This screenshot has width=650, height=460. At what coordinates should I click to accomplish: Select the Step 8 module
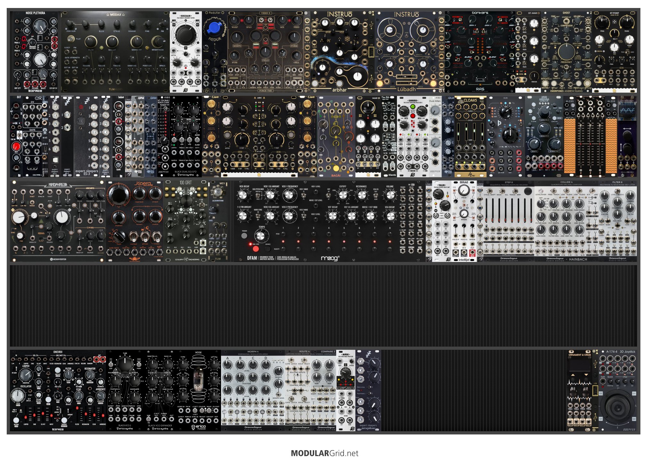coord(509,221)
